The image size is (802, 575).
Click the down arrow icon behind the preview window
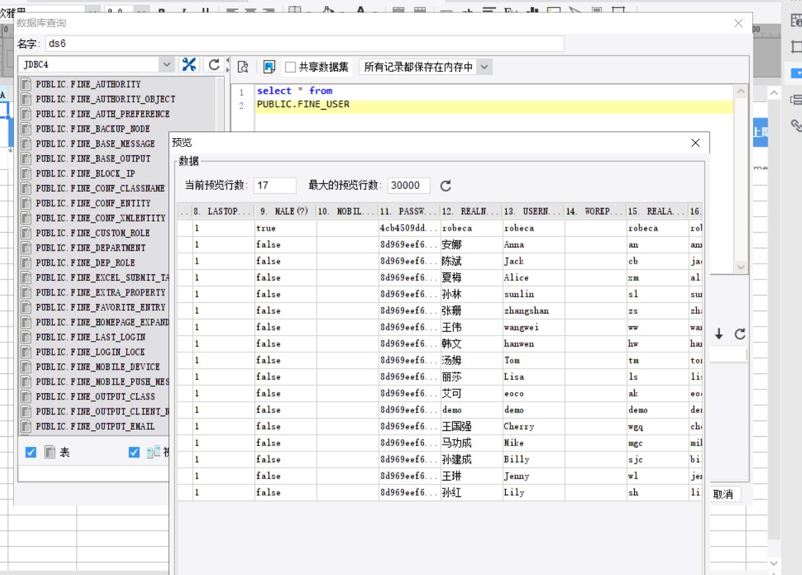(x=719, y=334)
